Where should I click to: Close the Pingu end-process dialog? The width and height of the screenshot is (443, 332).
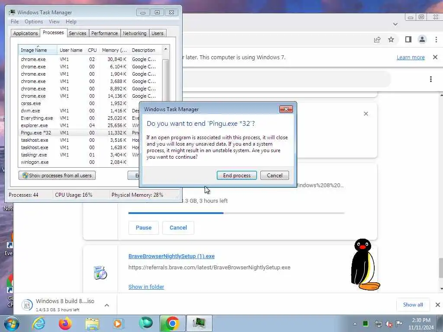tap(286, 109)
